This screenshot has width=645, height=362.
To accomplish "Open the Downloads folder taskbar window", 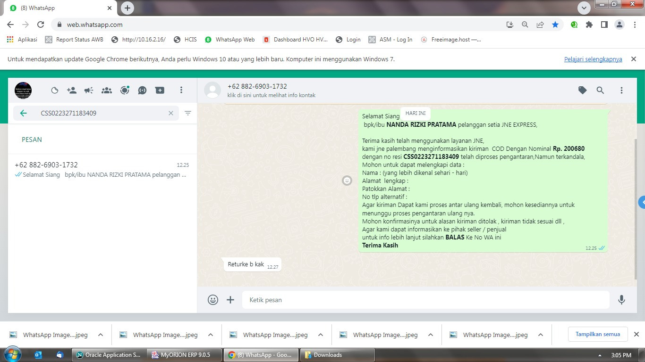I will (x=337, y=355).
